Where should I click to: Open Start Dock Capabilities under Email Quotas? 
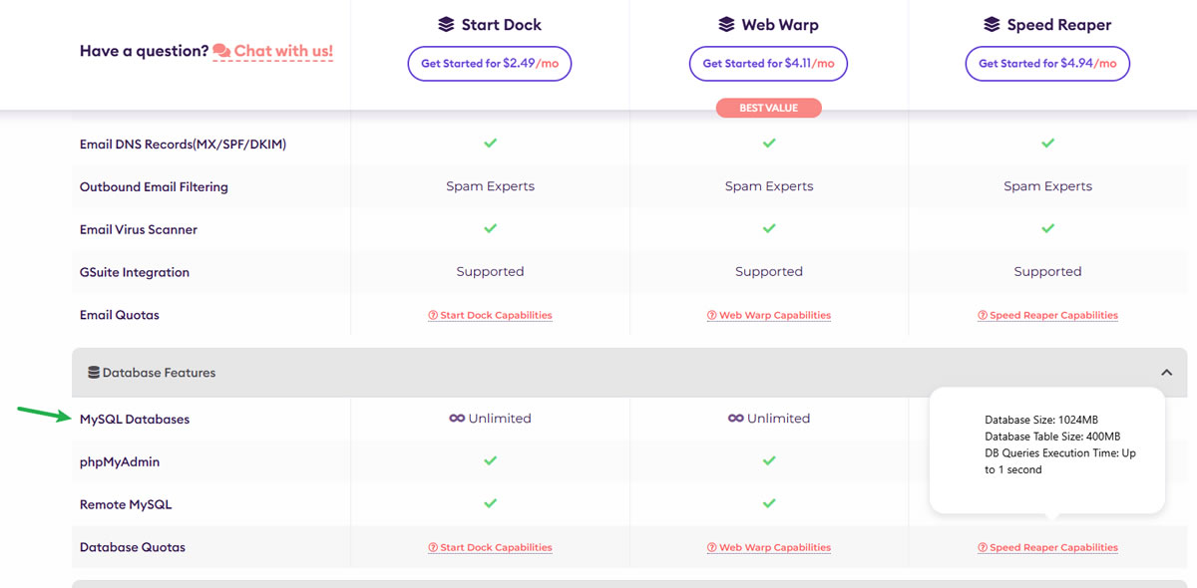(490, 315)
